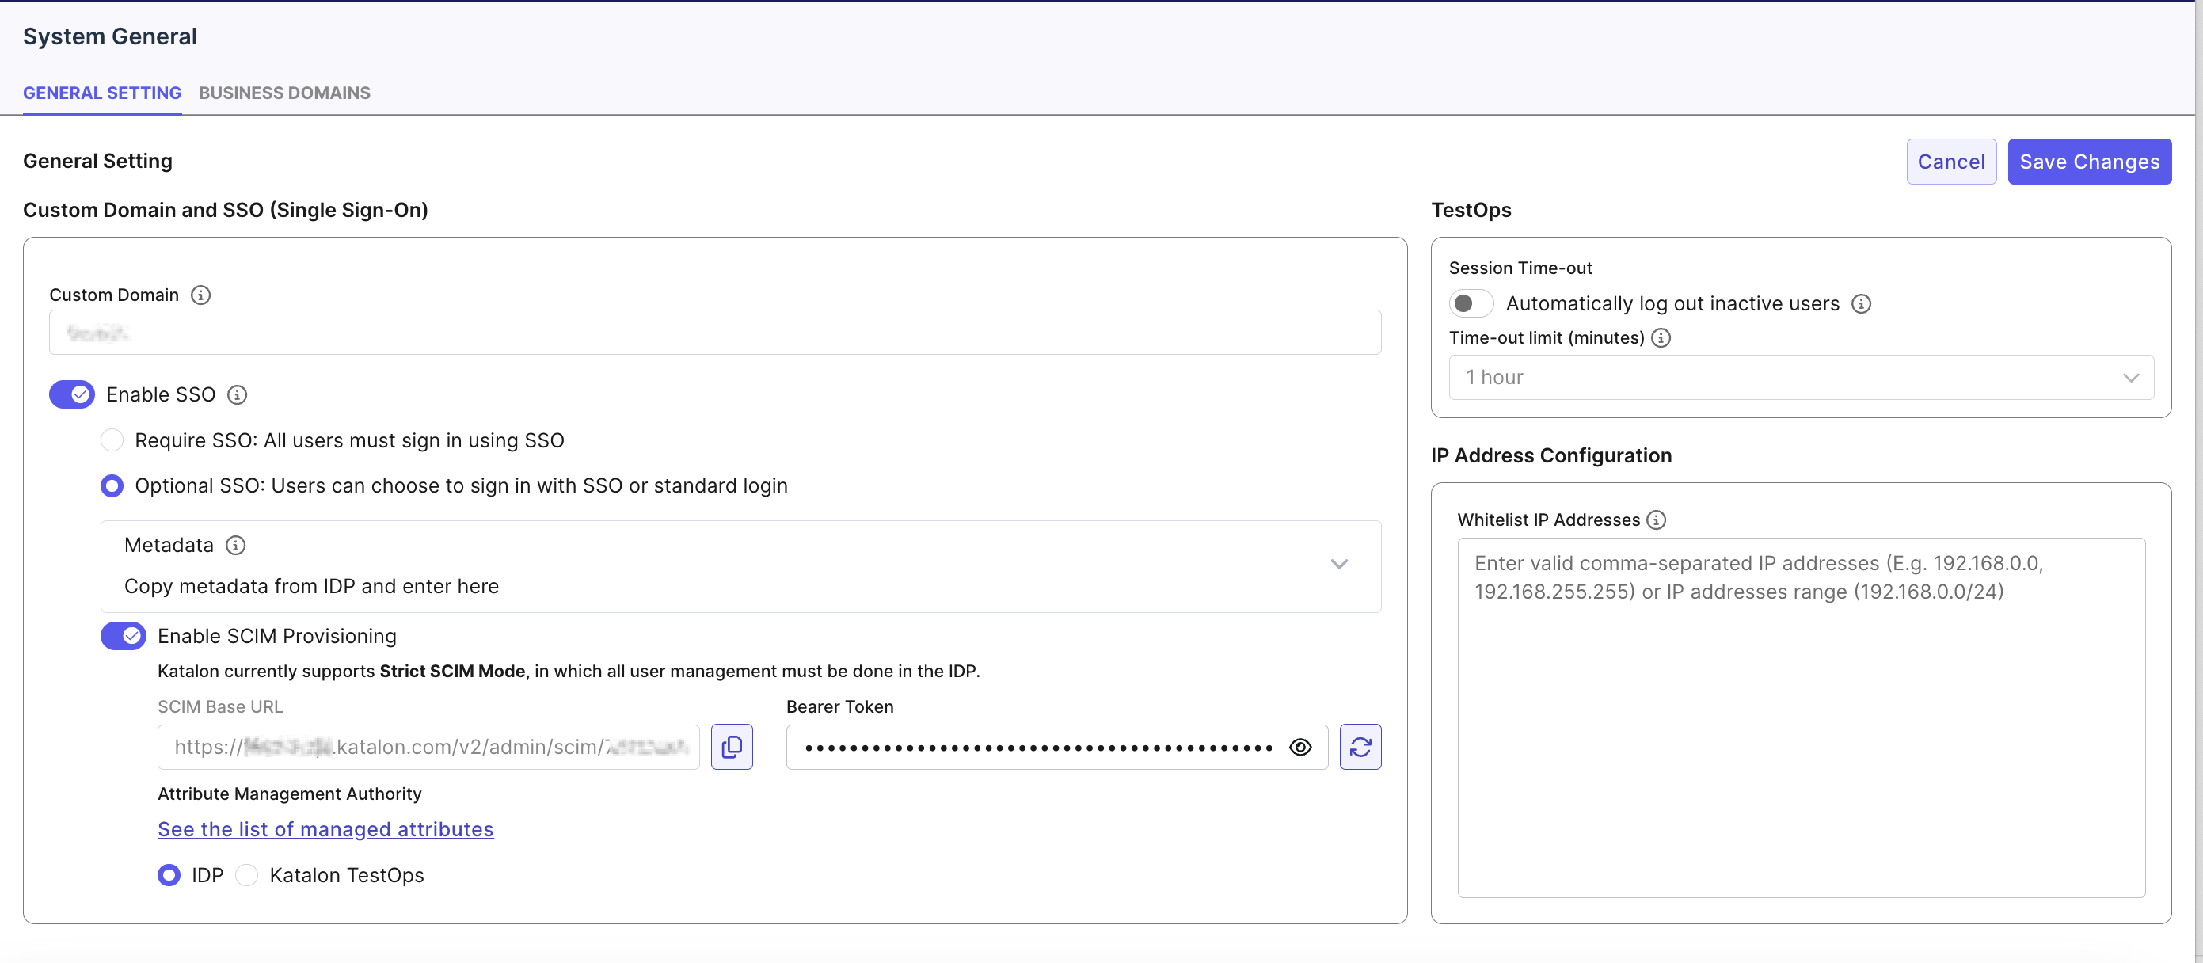The height and width of the screenshot is (963, 2203).
Task: Open the Time-out limit dropdown
Action: (x=1800, y=377)
